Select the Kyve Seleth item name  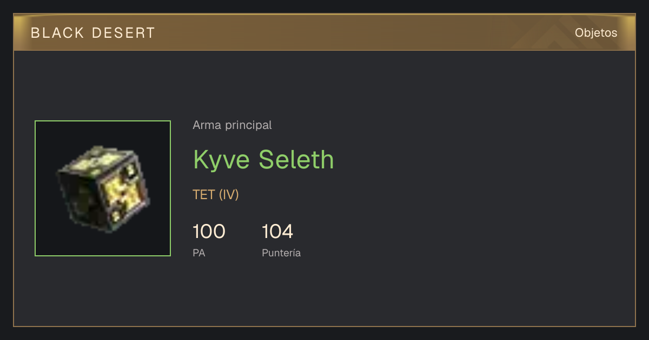pos(263,159)
